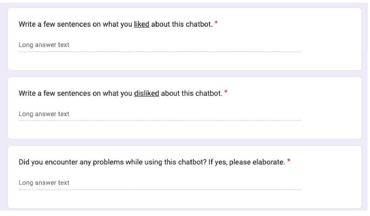Image resolution: width=370 pixels, height=216 pixels.
Task: Click the red asterisk on the problems question
Action: pos(288,161)
